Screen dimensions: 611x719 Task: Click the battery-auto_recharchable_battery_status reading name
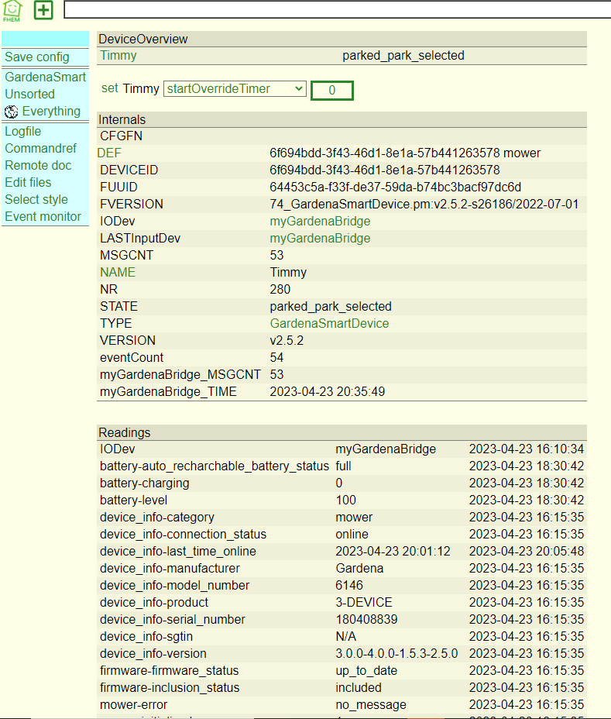pyautogui.click(x=215, y=466)
